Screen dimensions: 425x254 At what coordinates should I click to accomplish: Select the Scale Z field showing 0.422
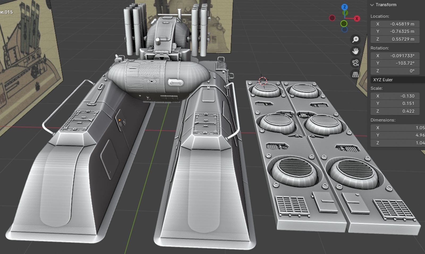click(x=395, y=111)
